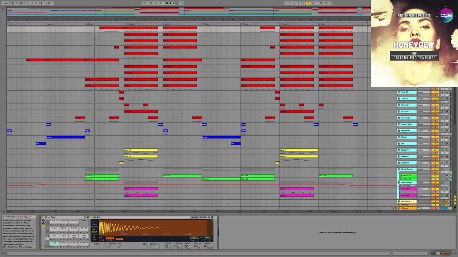Viewport: 458px width, 257px height.
Task: Switch Simpler to 1-Shot mode
Action: (x=94, y=231)
